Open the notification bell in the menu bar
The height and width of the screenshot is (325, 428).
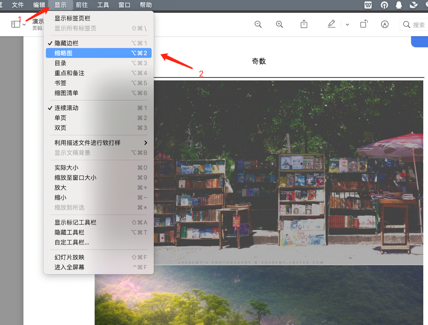click(399, 5)
